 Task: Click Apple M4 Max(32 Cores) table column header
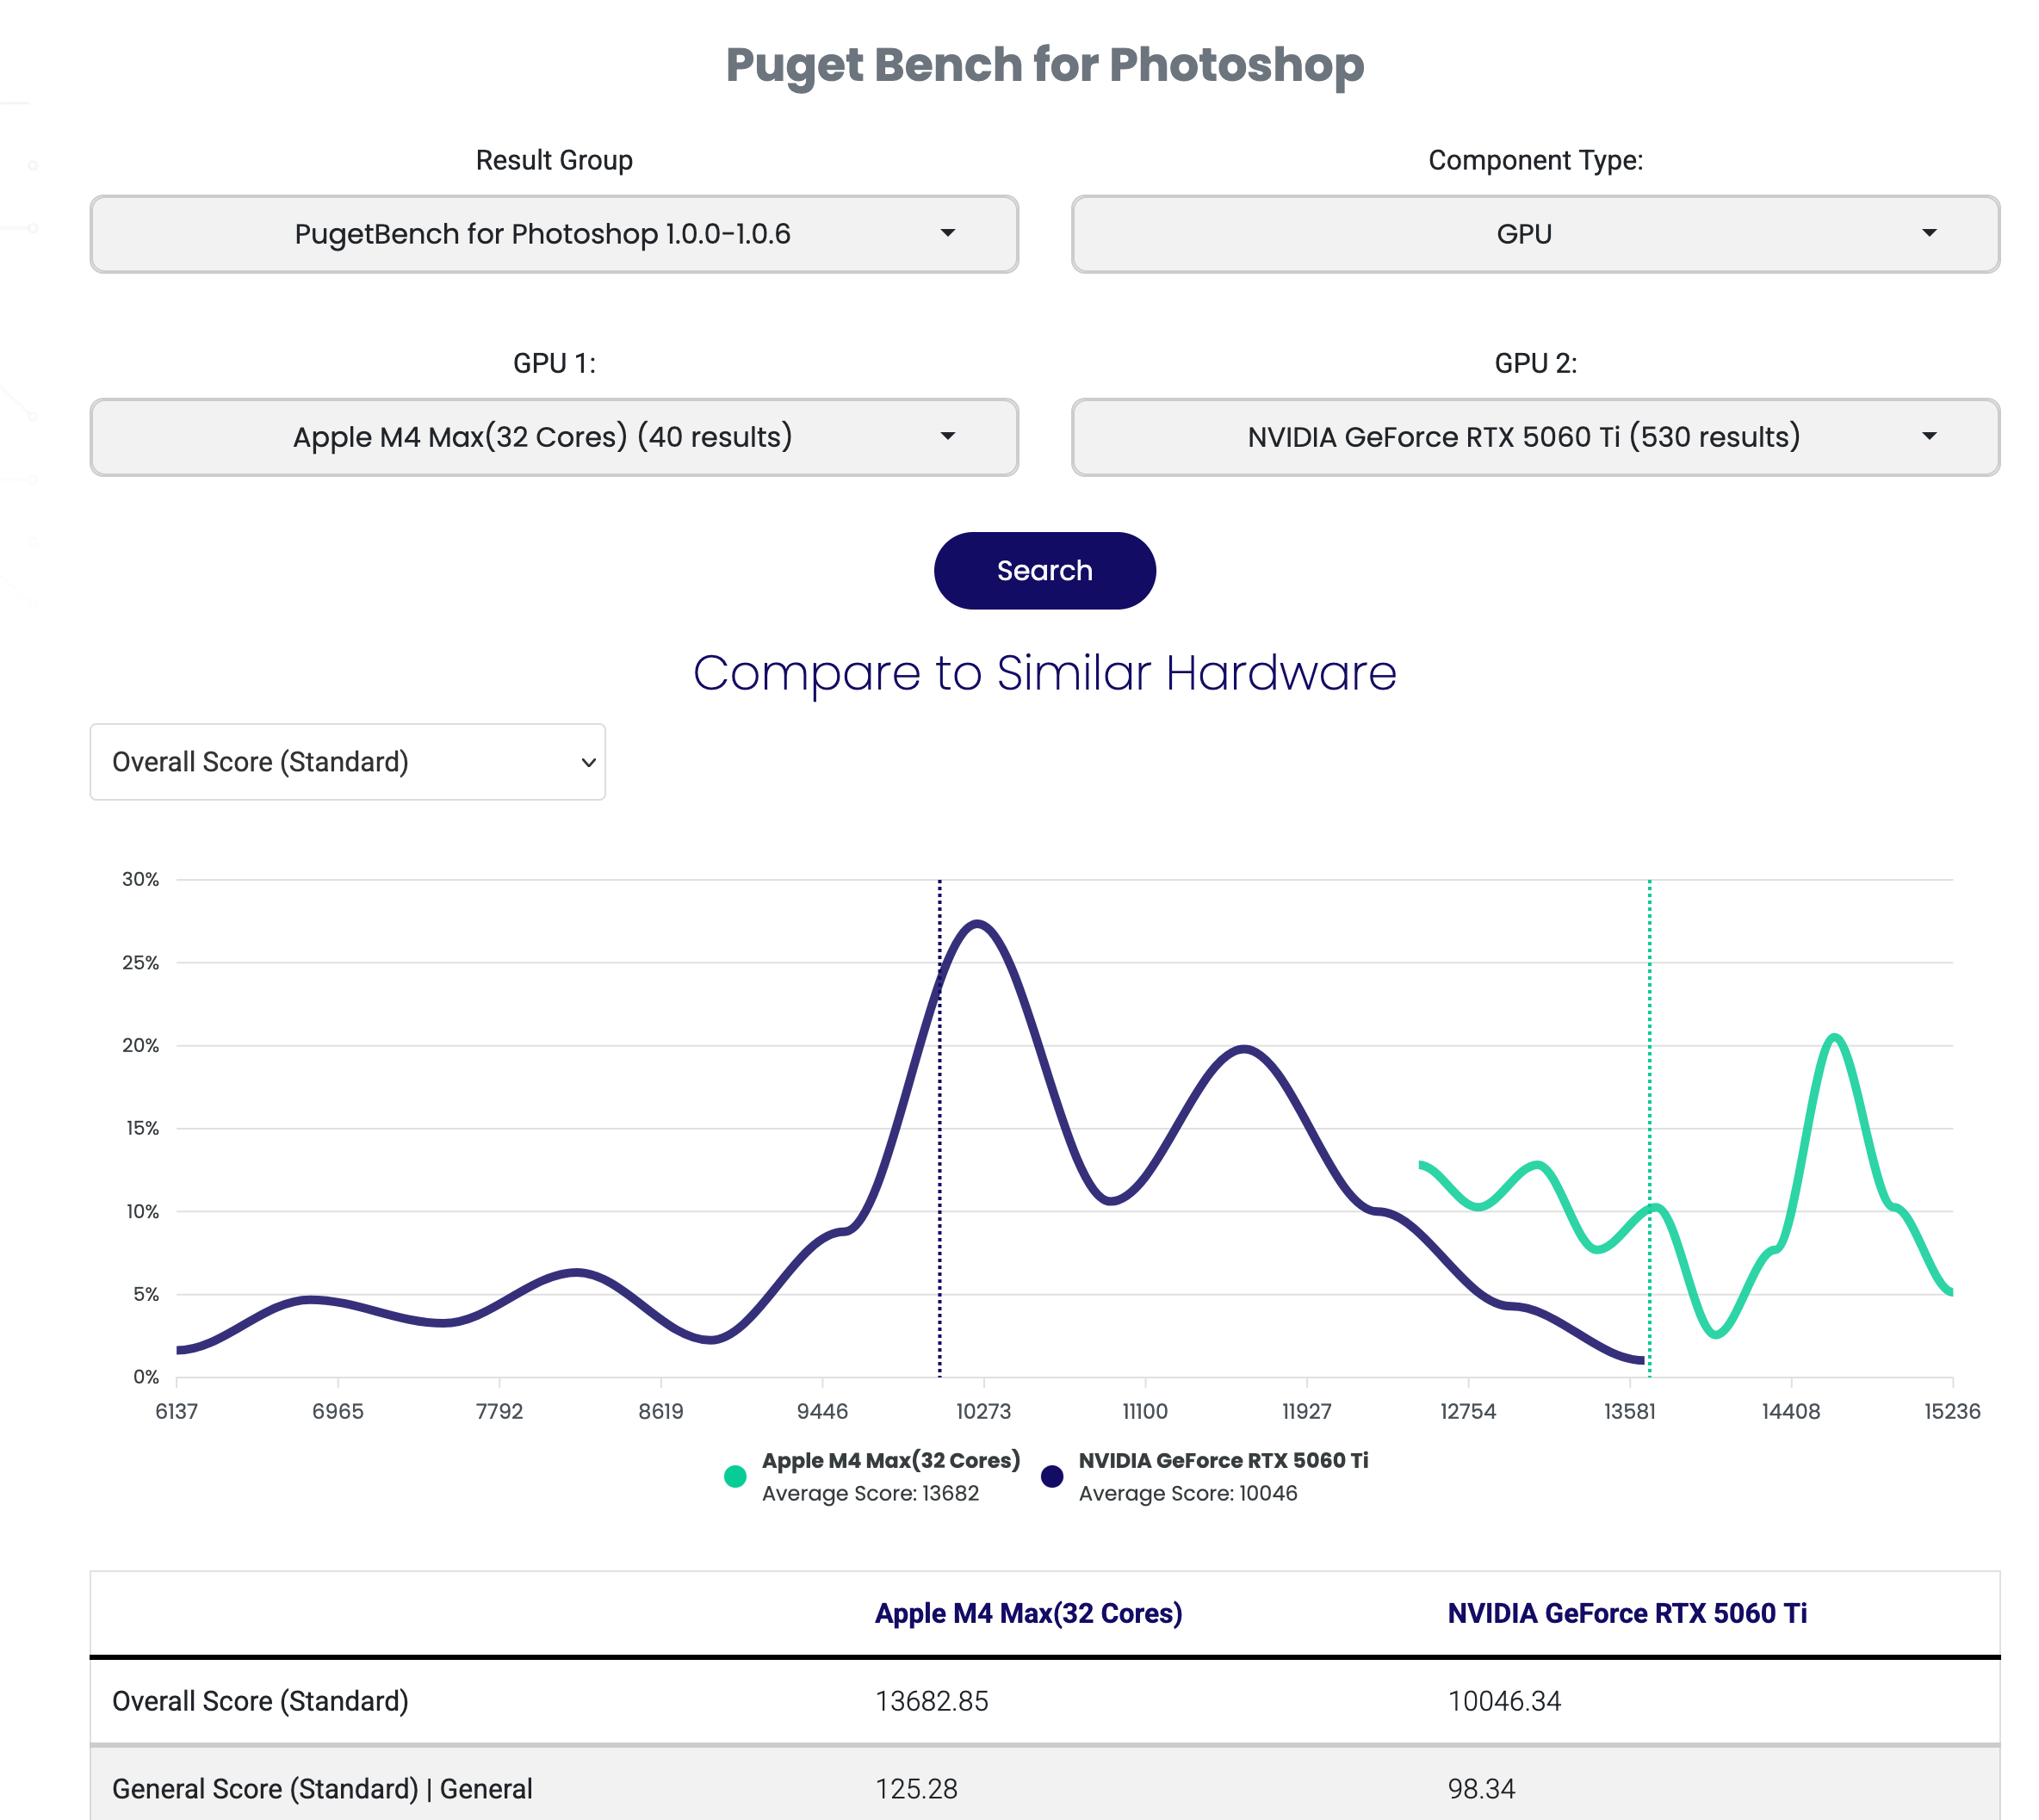coord(1028,1613)
